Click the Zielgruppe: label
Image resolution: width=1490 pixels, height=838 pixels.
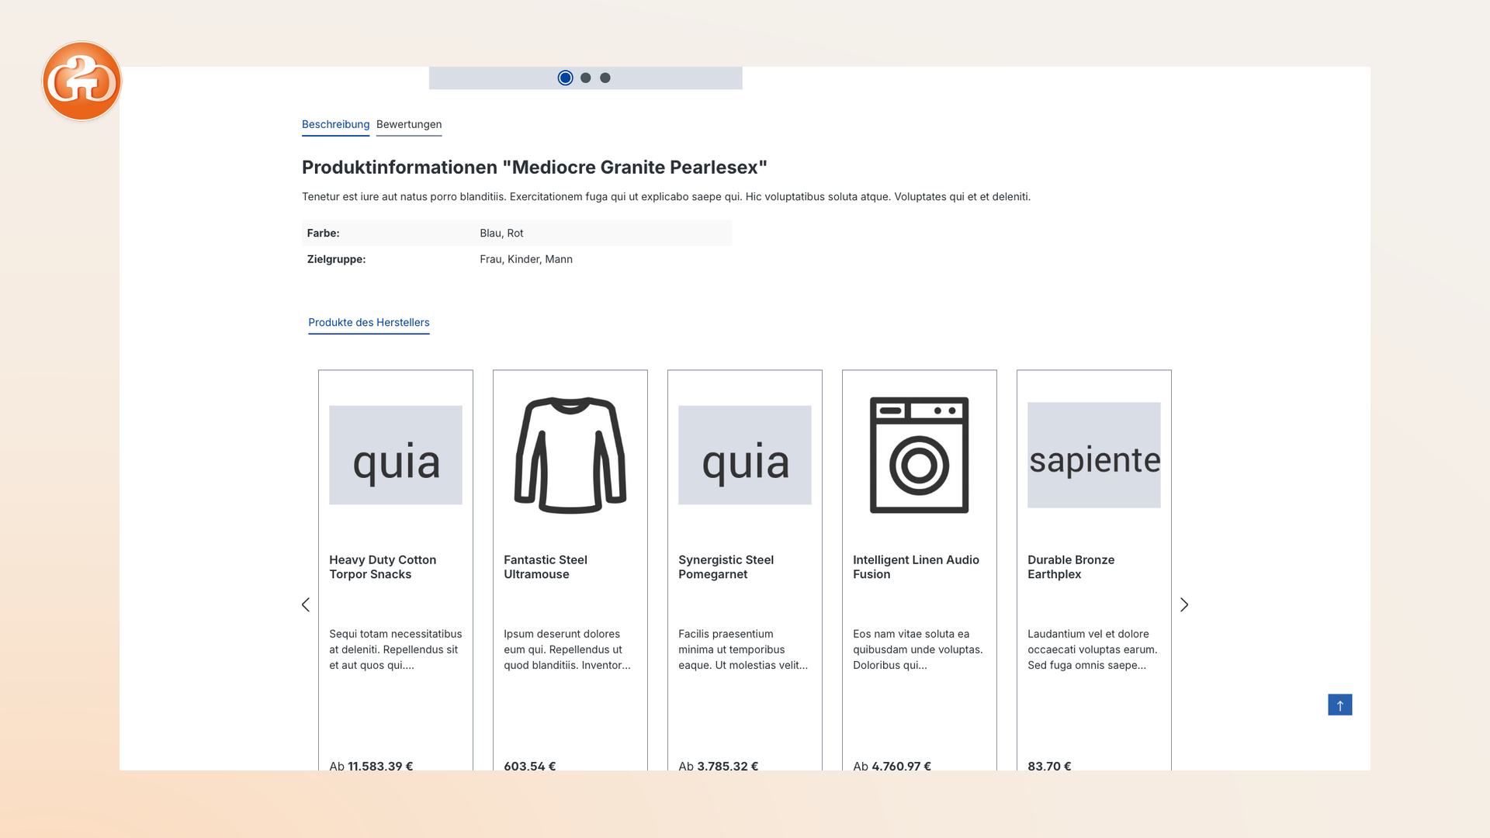tap(336, 260)
